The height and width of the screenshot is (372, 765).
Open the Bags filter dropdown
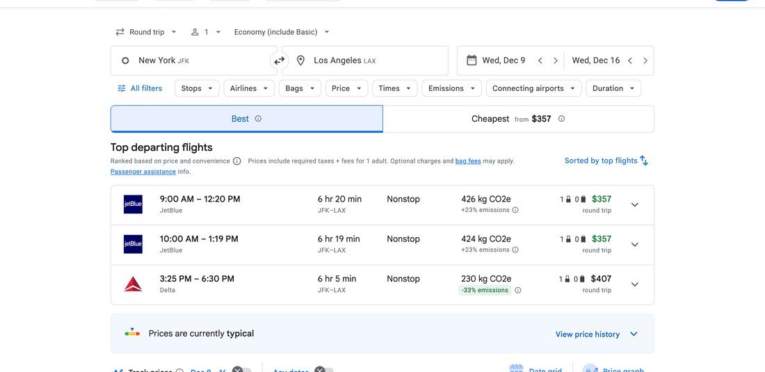point(300,88)
